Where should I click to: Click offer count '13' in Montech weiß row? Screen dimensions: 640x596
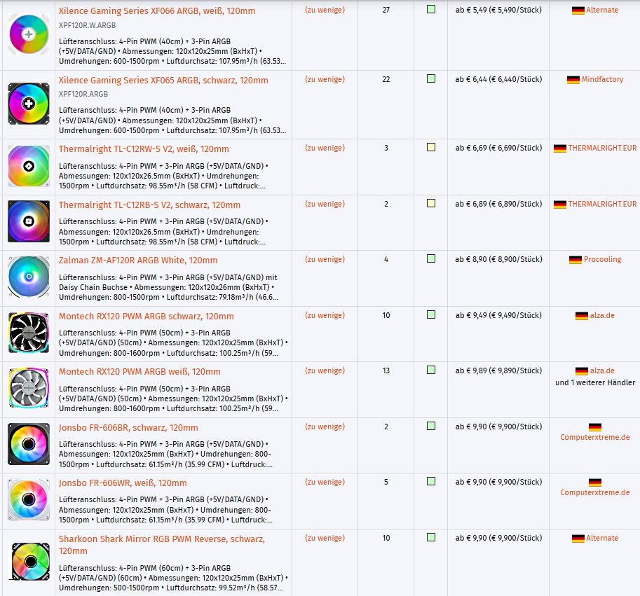pos(386,371)
